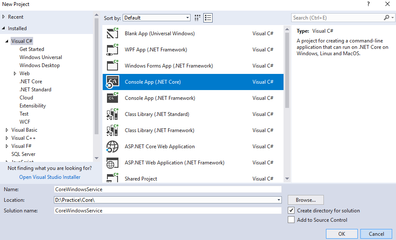Toggle Create directory for solution checkbox
Screen dimensions: 396x240
click(291, 210)
